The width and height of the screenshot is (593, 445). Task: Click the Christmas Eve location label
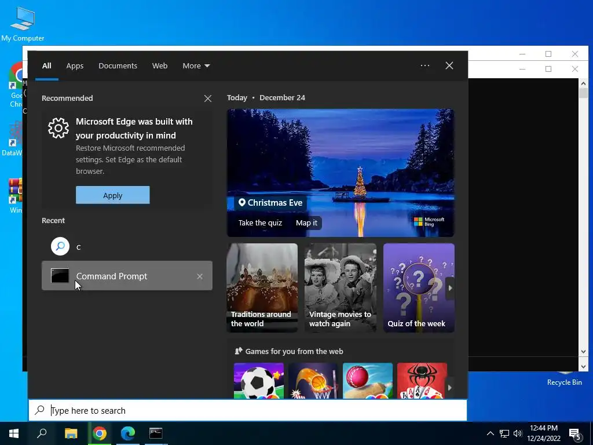point(270,203)
